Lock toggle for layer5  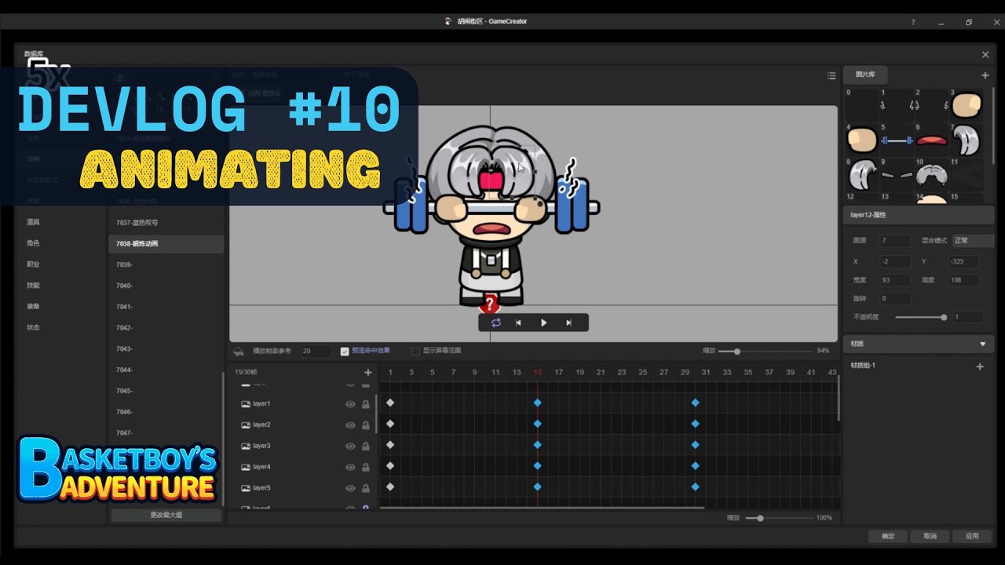[366, 489]
